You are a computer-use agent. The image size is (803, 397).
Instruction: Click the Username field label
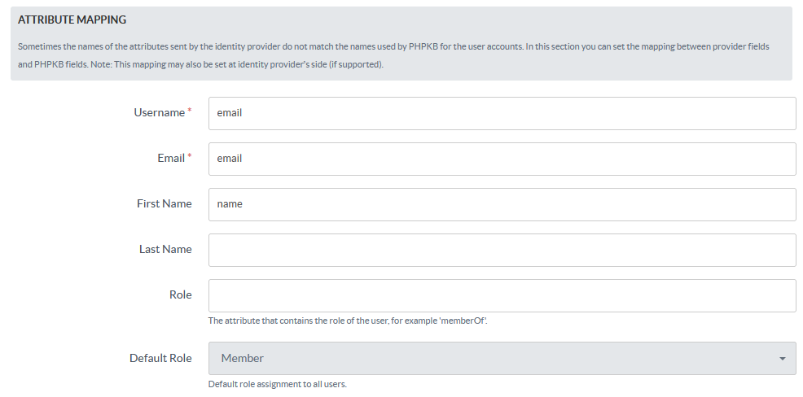tap(159, 113)
